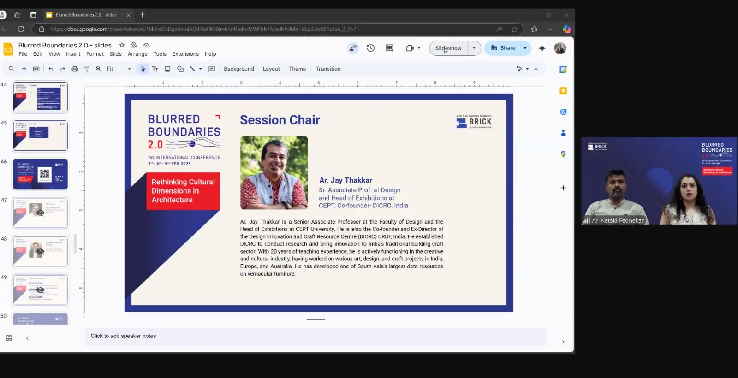Click the Undo arrow
Viewport: 738px width, 378px height.
pos(51,69)
